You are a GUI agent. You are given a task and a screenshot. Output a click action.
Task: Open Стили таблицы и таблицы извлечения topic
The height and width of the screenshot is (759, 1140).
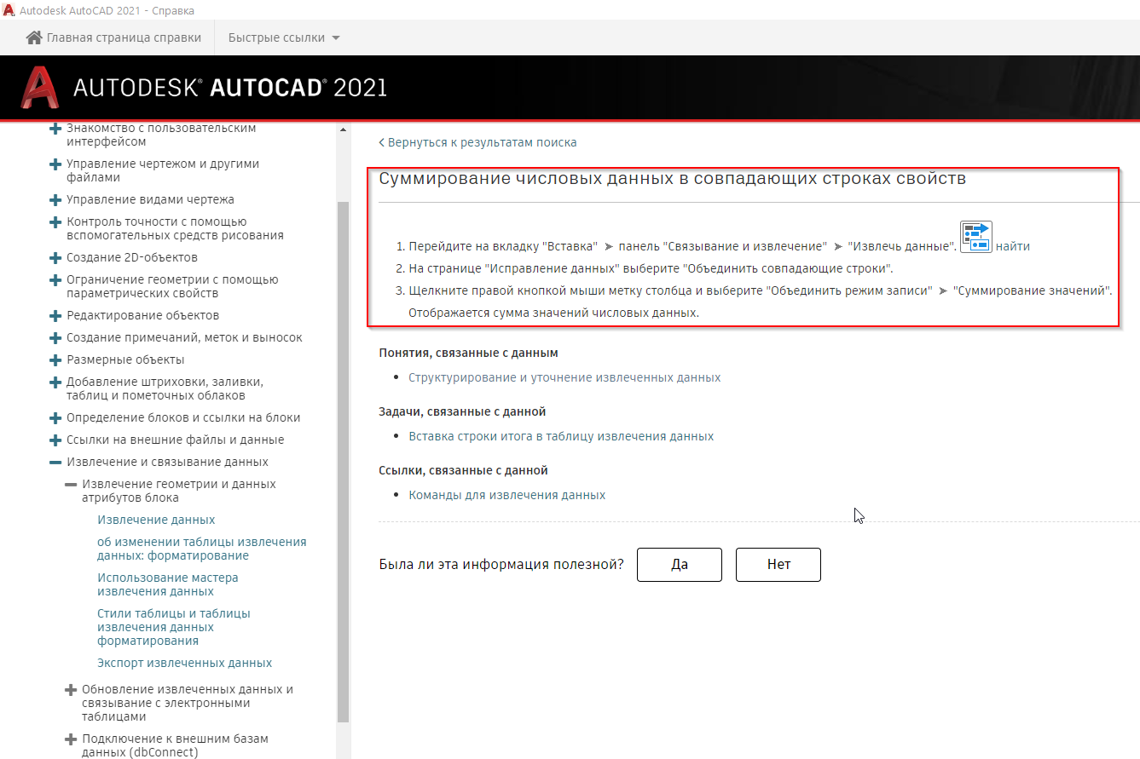tap(174, 627)
